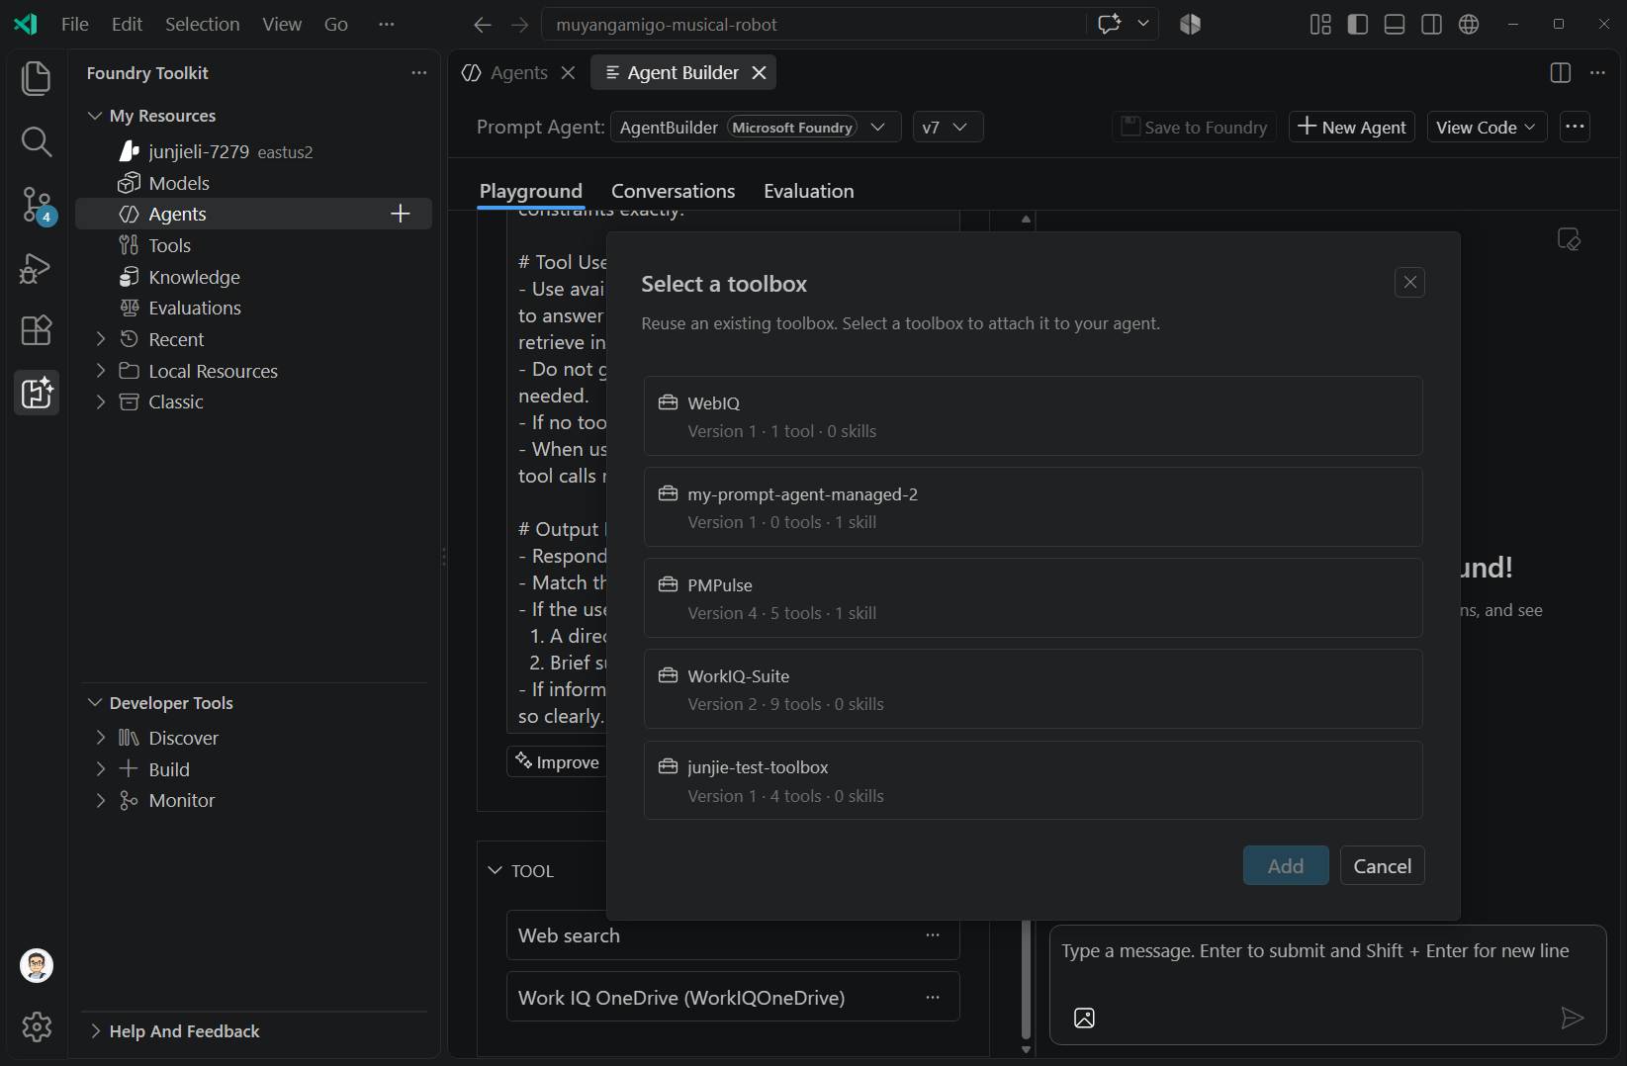This screenshot has height=1066, width=1627.
Task: Navigate forward with the right arrow
Action: [520, 25]
